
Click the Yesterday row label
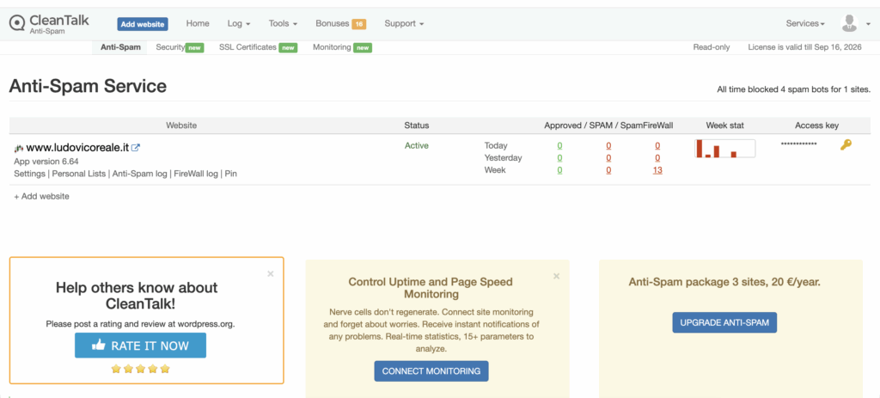tap(503, 158)
